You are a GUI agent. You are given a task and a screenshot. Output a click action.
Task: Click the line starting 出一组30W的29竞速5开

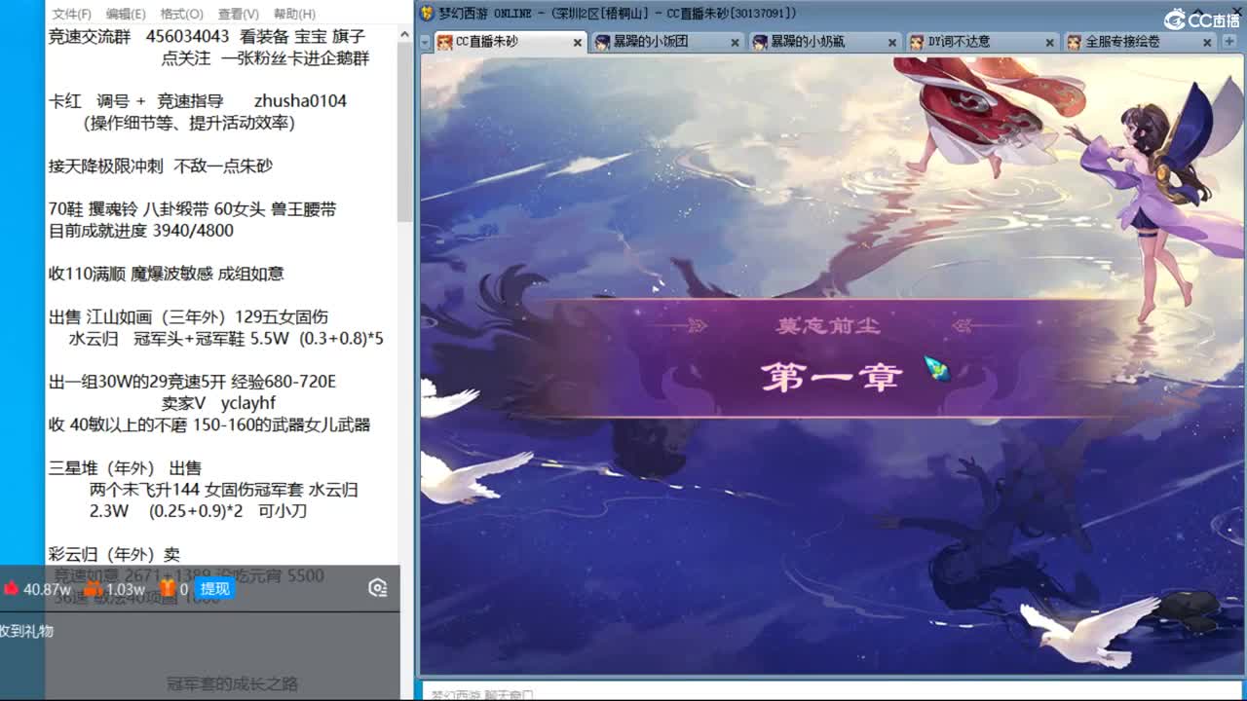(192, 382)
